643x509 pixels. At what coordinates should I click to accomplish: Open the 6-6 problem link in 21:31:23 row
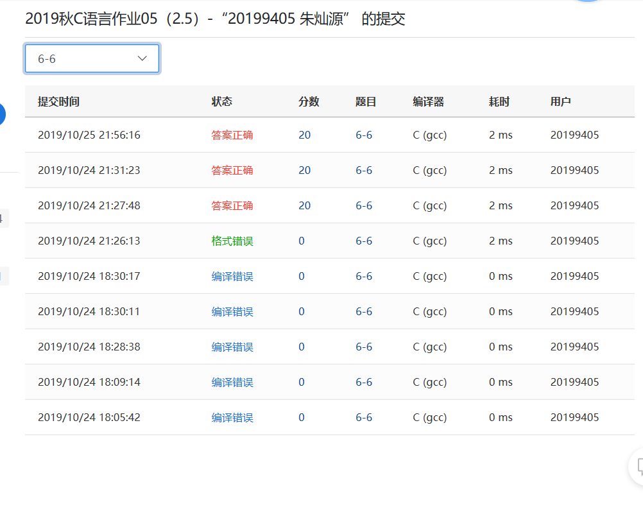[364, 170]
